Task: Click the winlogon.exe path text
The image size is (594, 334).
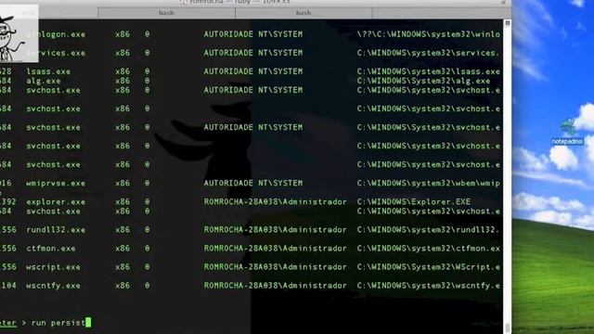Action: click(x=429, y=34)
